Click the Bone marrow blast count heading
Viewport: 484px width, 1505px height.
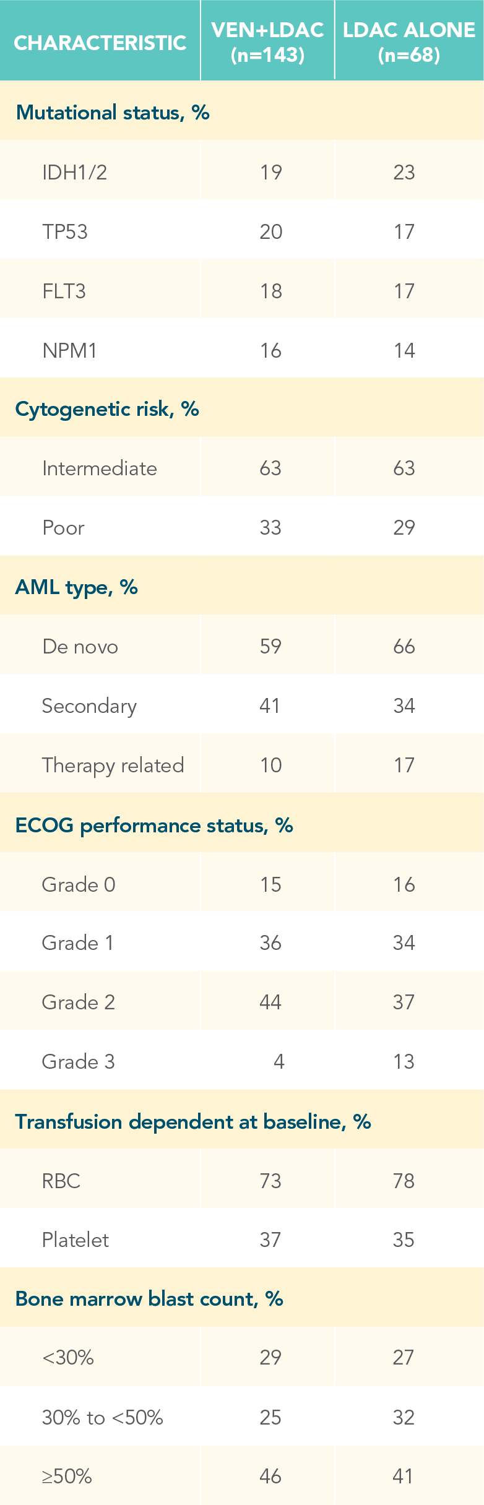149,1299
